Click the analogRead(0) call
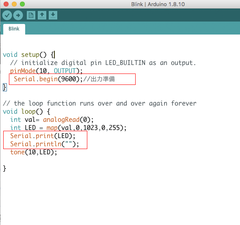Screen dimensions: 240x225 [68, 120]
